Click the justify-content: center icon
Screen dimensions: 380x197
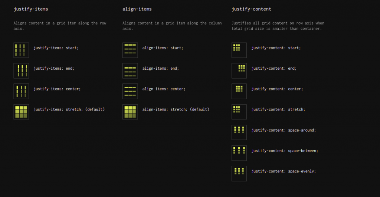pos(239,91)
